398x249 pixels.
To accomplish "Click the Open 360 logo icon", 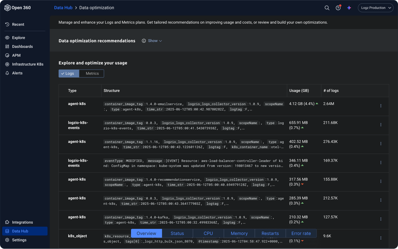I will click(x=7, y=8).
